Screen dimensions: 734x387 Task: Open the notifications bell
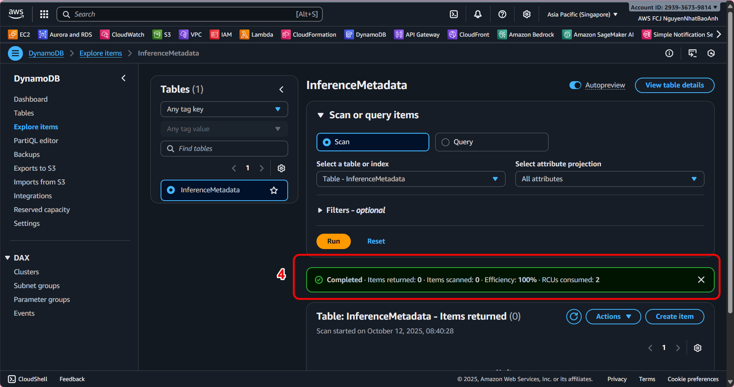[478, 14]
